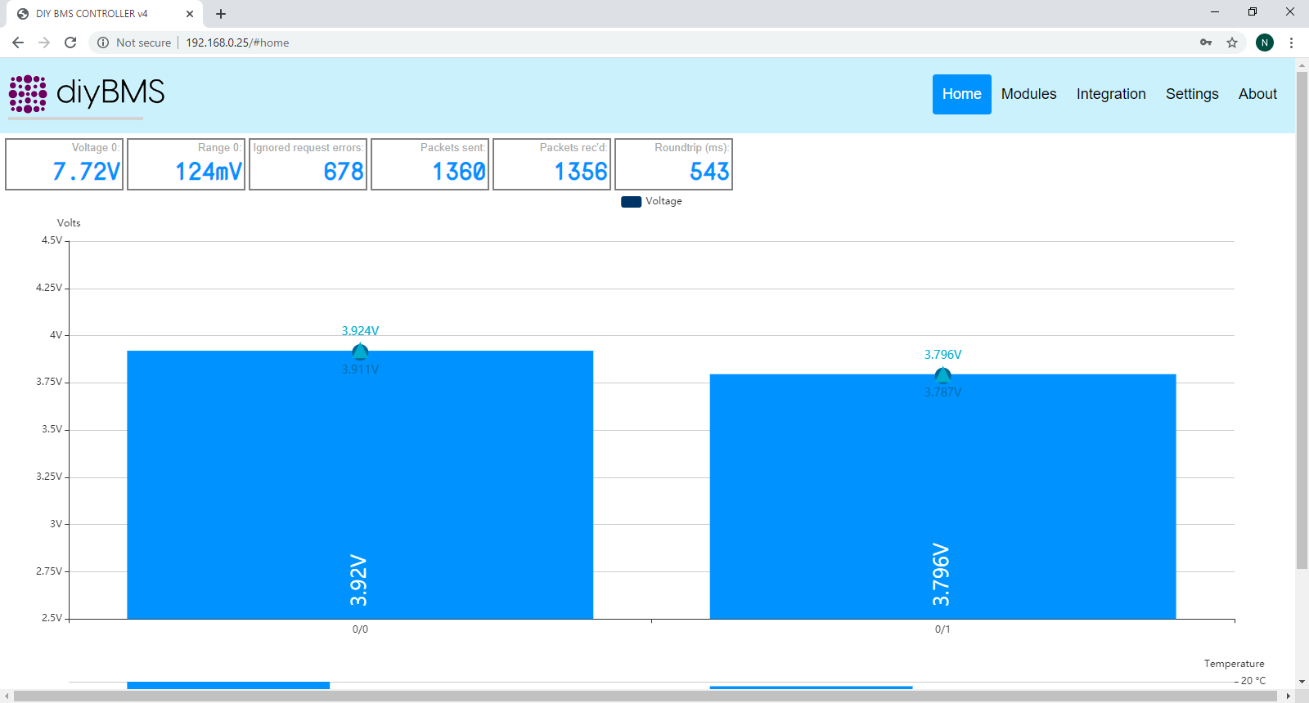Open the Integration page
The height and width of the screenshot is (703, 1309).
(x=1110, y=94)
